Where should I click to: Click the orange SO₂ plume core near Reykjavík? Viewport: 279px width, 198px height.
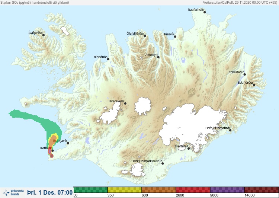52,142
